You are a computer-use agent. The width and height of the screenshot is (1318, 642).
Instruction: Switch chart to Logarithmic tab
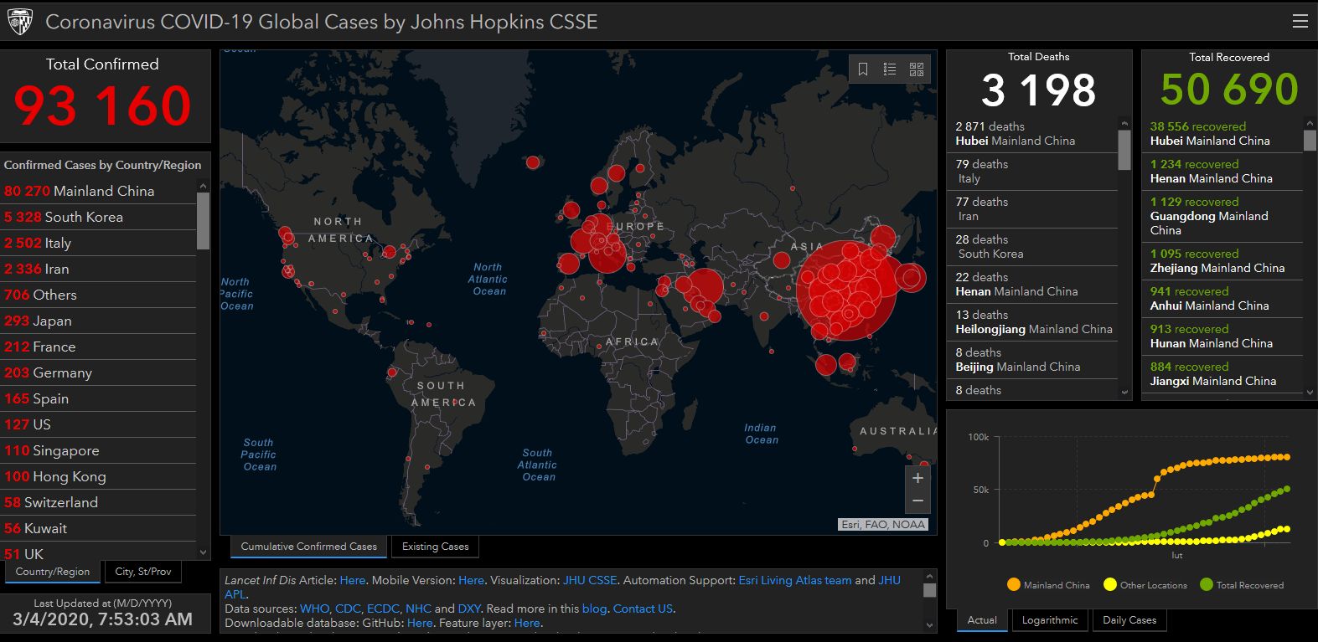[x=1050, y=620]
